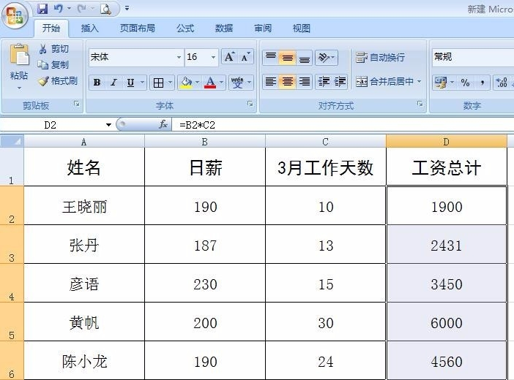Screen dimensions: 514x380
Task: Copy the selection with 复制
Action: coord(53,65)
